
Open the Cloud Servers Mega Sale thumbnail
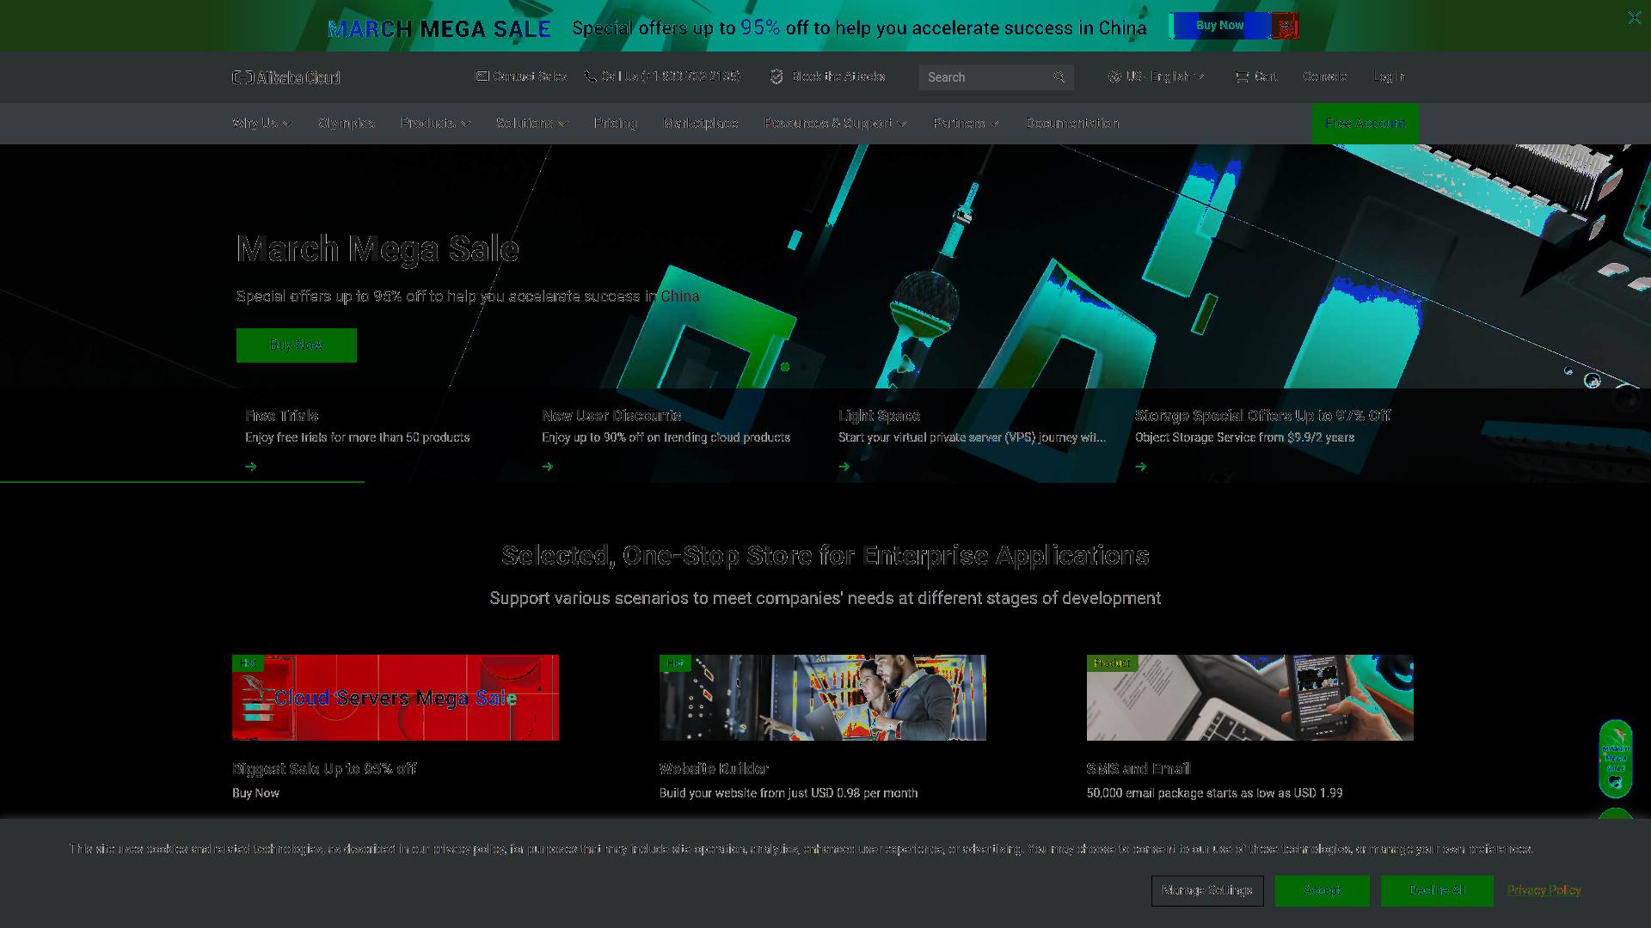[x=396, y=698]
